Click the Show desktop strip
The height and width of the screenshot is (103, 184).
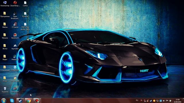183,100
